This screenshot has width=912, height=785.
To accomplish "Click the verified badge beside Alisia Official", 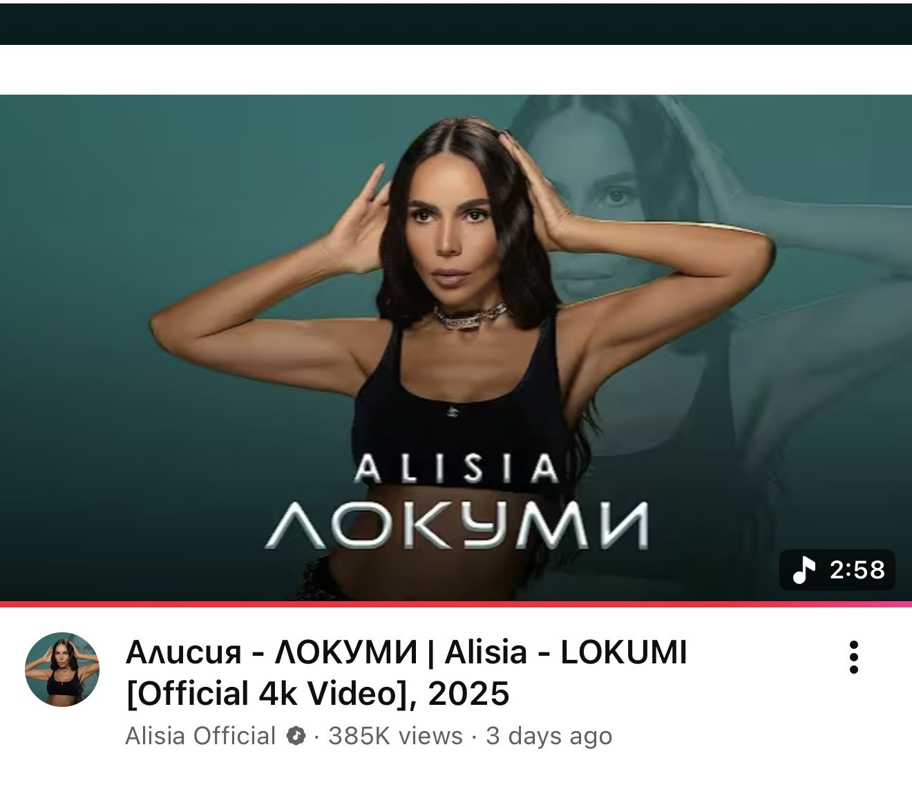I will [296, 736].
